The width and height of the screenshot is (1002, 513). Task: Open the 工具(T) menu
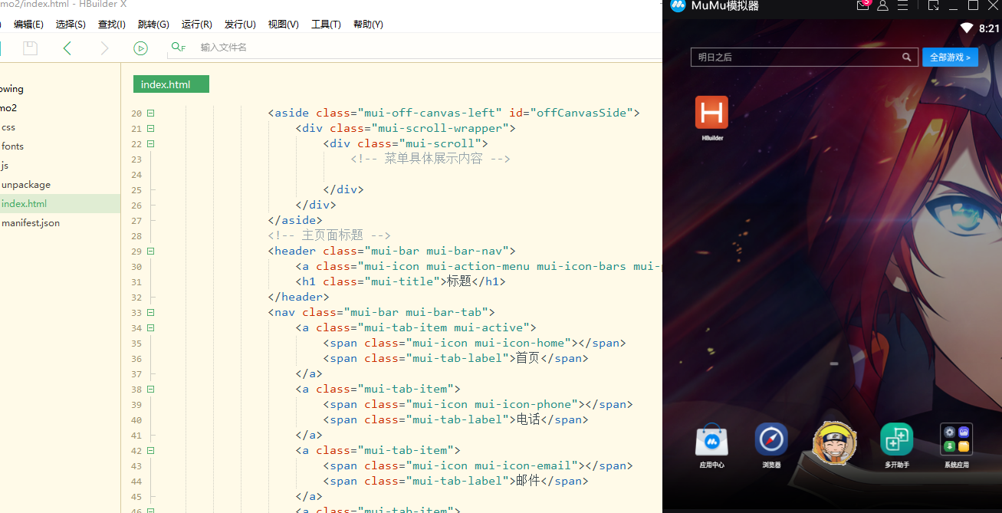(x=326, y=25)
